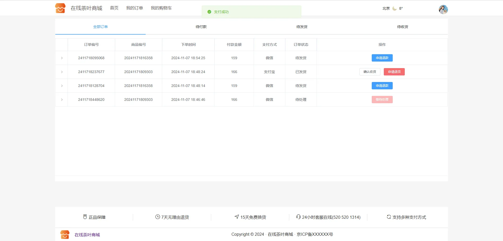This screenshot has height=241, width=503.
Task: Click the clock icon for 7-day returns
Action: tap(157, 217)
